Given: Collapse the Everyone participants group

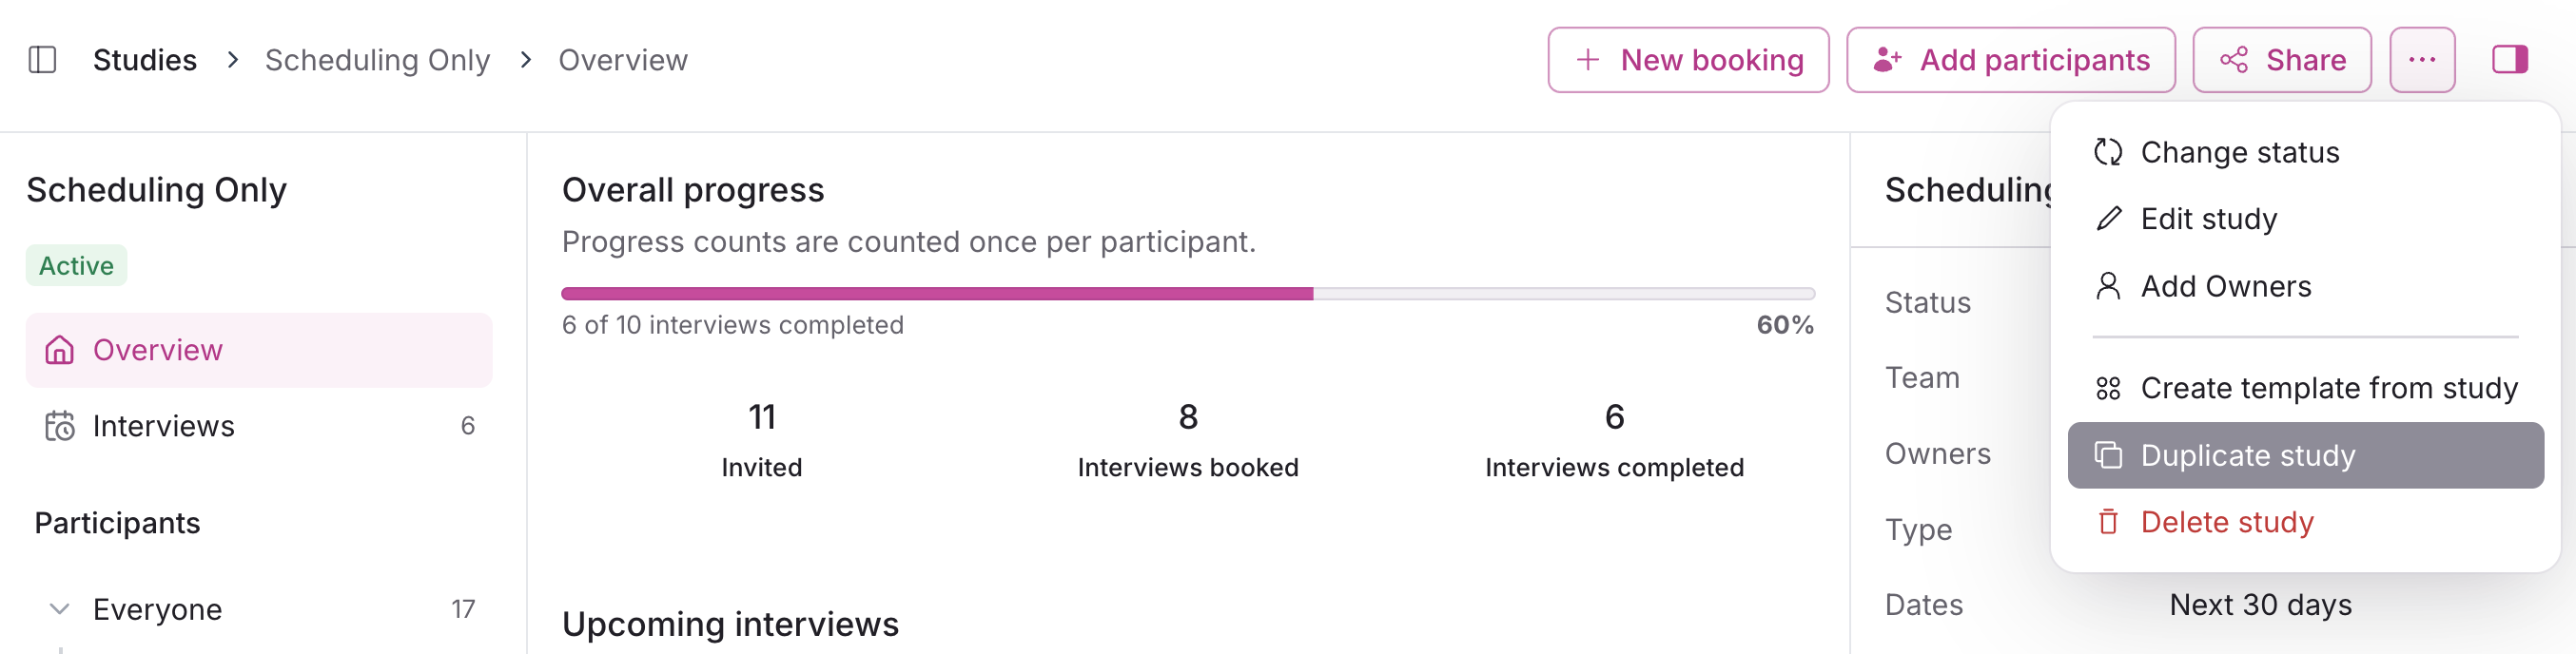Looking at the screenshot, I should click(60, 609).
